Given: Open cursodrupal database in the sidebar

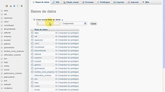Looking at the screenshot, I should pyautogui.click(x=9, y=25).
